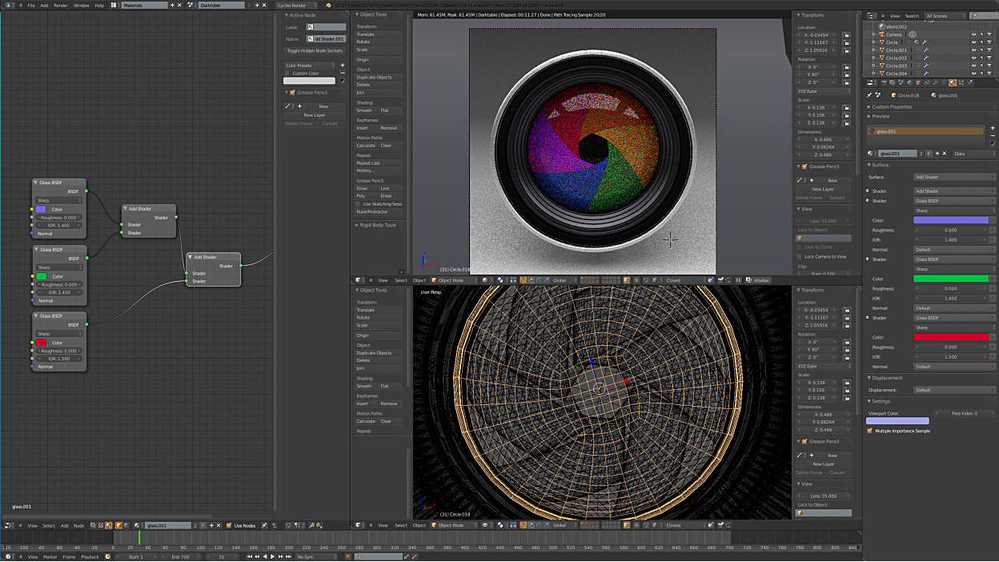Unlink the glass.001 material datablock
The image size is (999, 562).
945,153
